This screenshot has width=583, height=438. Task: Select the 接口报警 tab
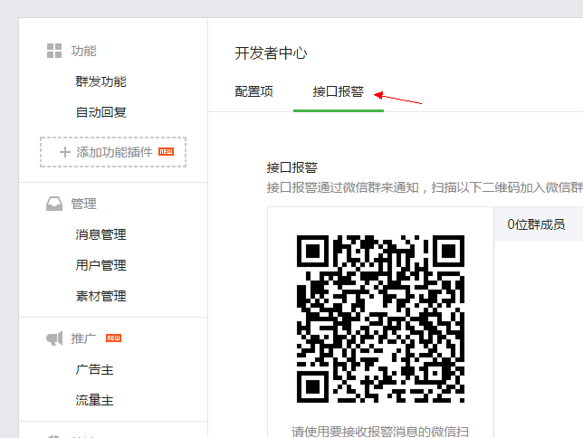pyautogui.click(x=339, y=91)
